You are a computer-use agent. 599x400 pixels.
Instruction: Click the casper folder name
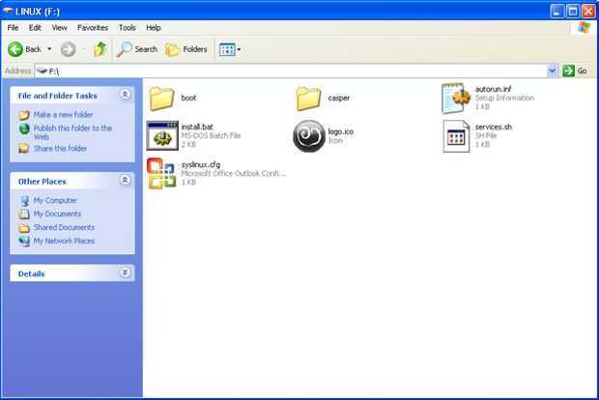(339, 98)
